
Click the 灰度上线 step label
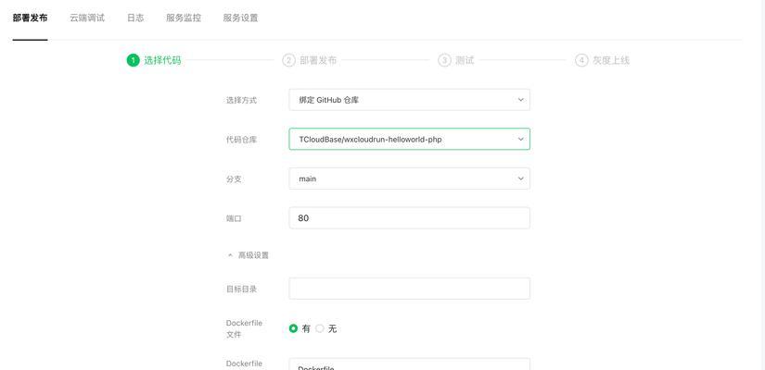[x=611, y=60]
